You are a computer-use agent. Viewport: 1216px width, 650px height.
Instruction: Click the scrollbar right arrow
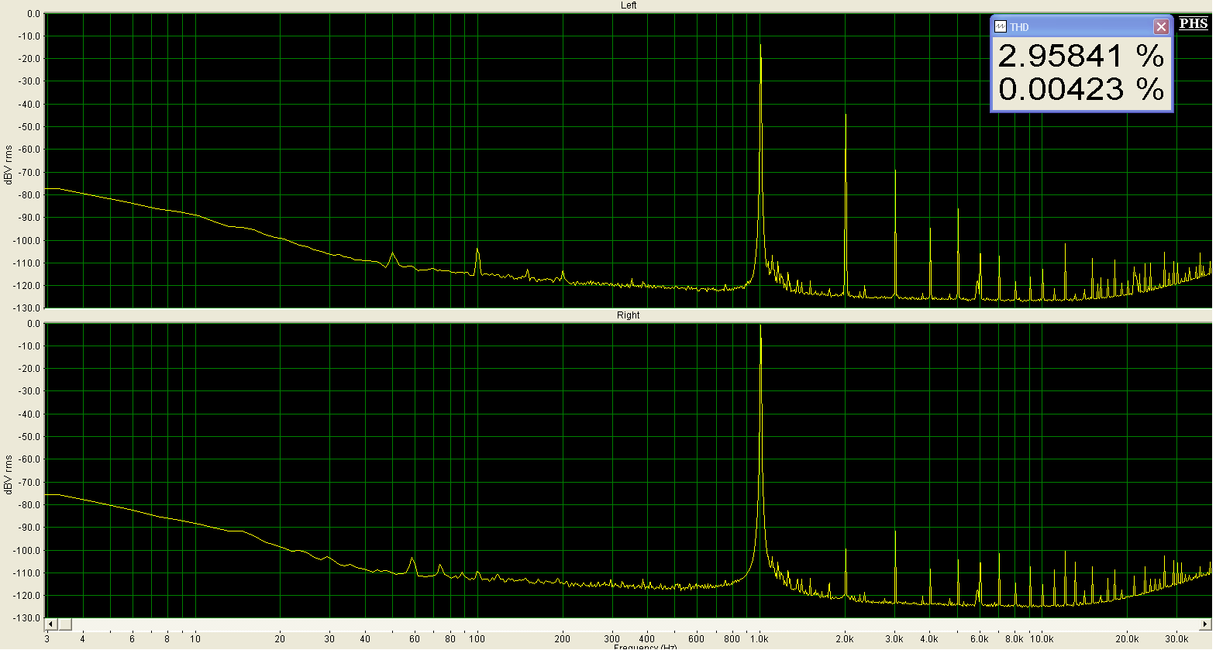coord(1205,624)
